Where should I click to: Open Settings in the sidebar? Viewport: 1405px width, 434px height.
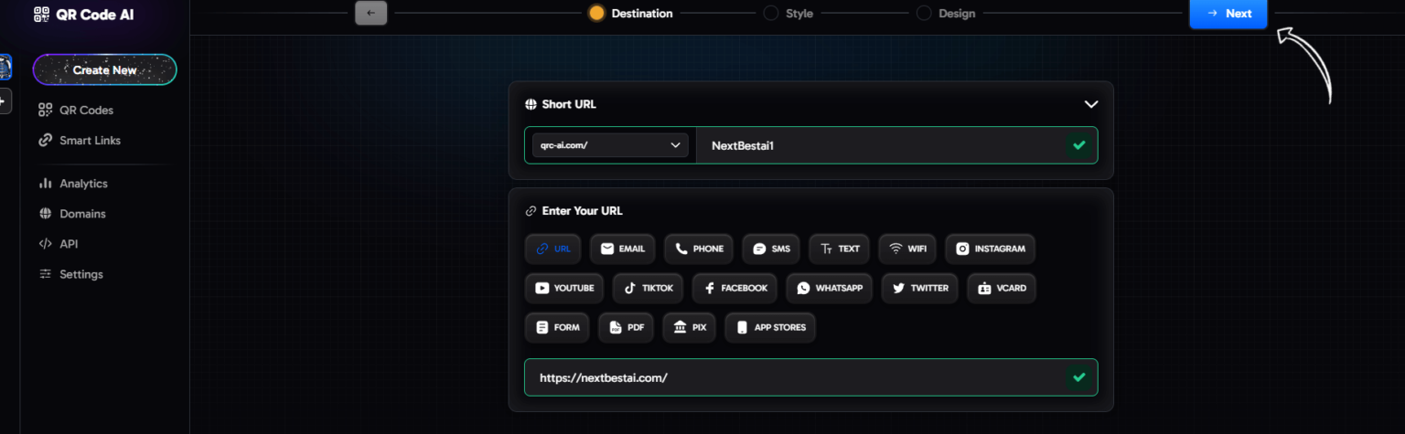[70, 274]
